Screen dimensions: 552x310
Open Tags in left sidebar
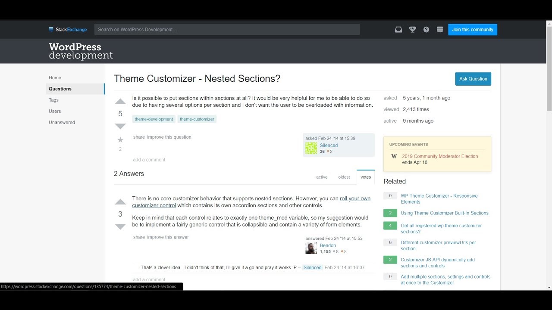point(53,100)
